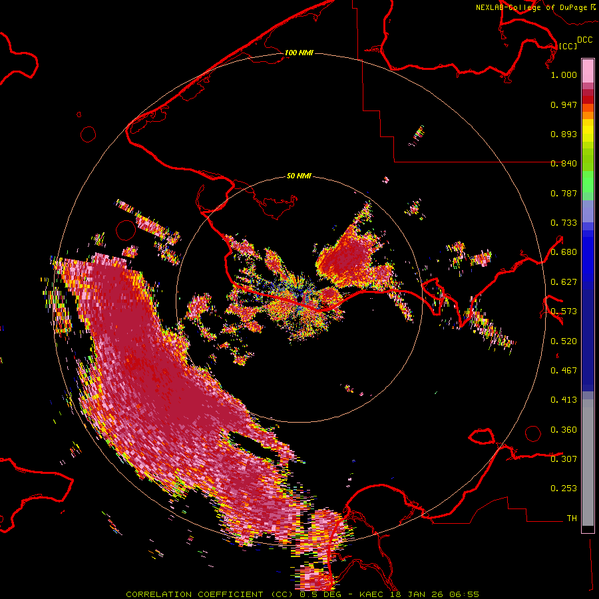Image resolution: width=599 pixels, height=599 pixels.
Task: Click the 1.000 scale value
Action: (x=564, y=75)
